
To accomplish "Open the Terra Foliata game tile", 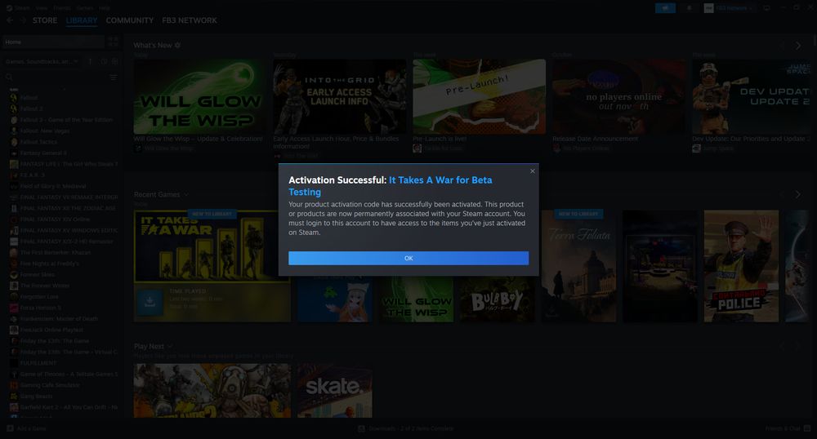I will pyautogui.click(x=578, y=266).
